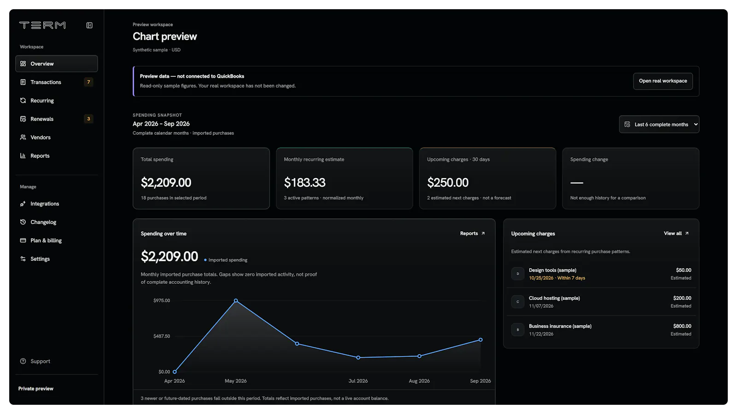The image size is (737, 414).
Task: Click the Changelog history icon
Action: [x=23, y=222]
